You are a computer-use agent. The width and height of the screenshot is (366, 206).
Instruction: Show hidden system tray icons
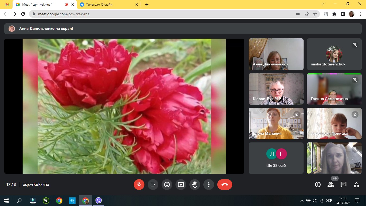(x=302, y=200)
